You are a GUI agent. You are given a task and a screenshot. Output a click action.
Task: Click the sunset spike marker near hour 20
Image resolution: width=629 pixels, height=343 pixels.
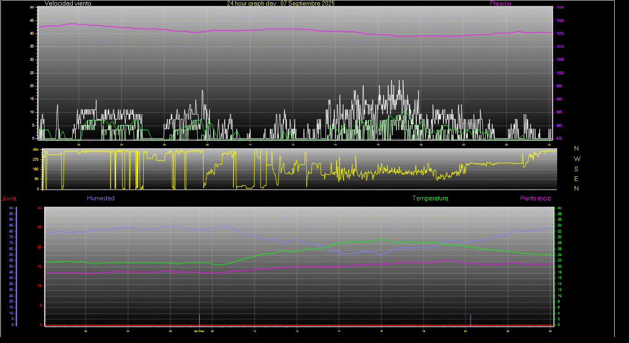click(470, 319)
